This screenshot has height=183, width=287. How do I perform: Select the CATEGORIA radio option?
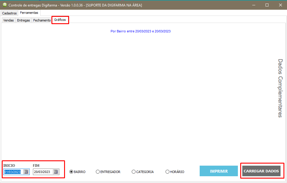pos(134,172)
